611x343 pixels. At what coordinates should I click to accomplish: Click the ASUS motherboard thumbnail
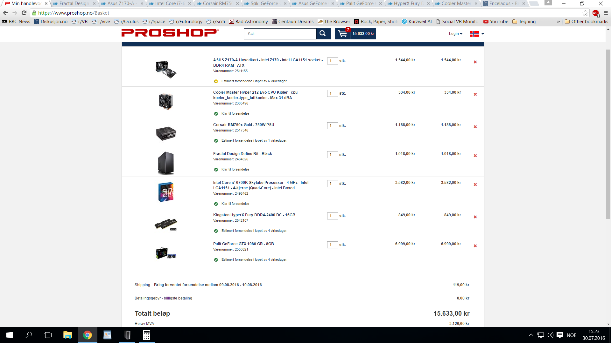(166, 70)
